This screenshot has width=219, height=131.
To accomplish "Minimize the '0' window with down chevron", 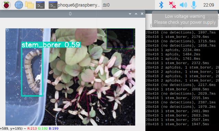I will [x=130, y=14].
